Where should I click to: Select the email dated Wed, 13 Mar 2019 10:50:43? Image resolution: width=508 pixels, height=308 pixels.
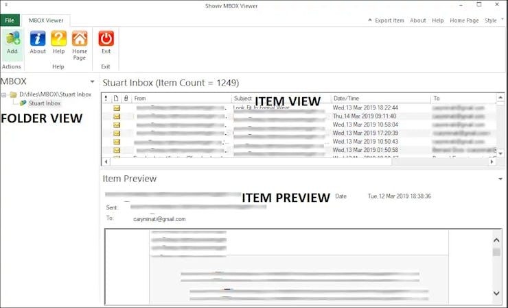click(x=299, y=142)
